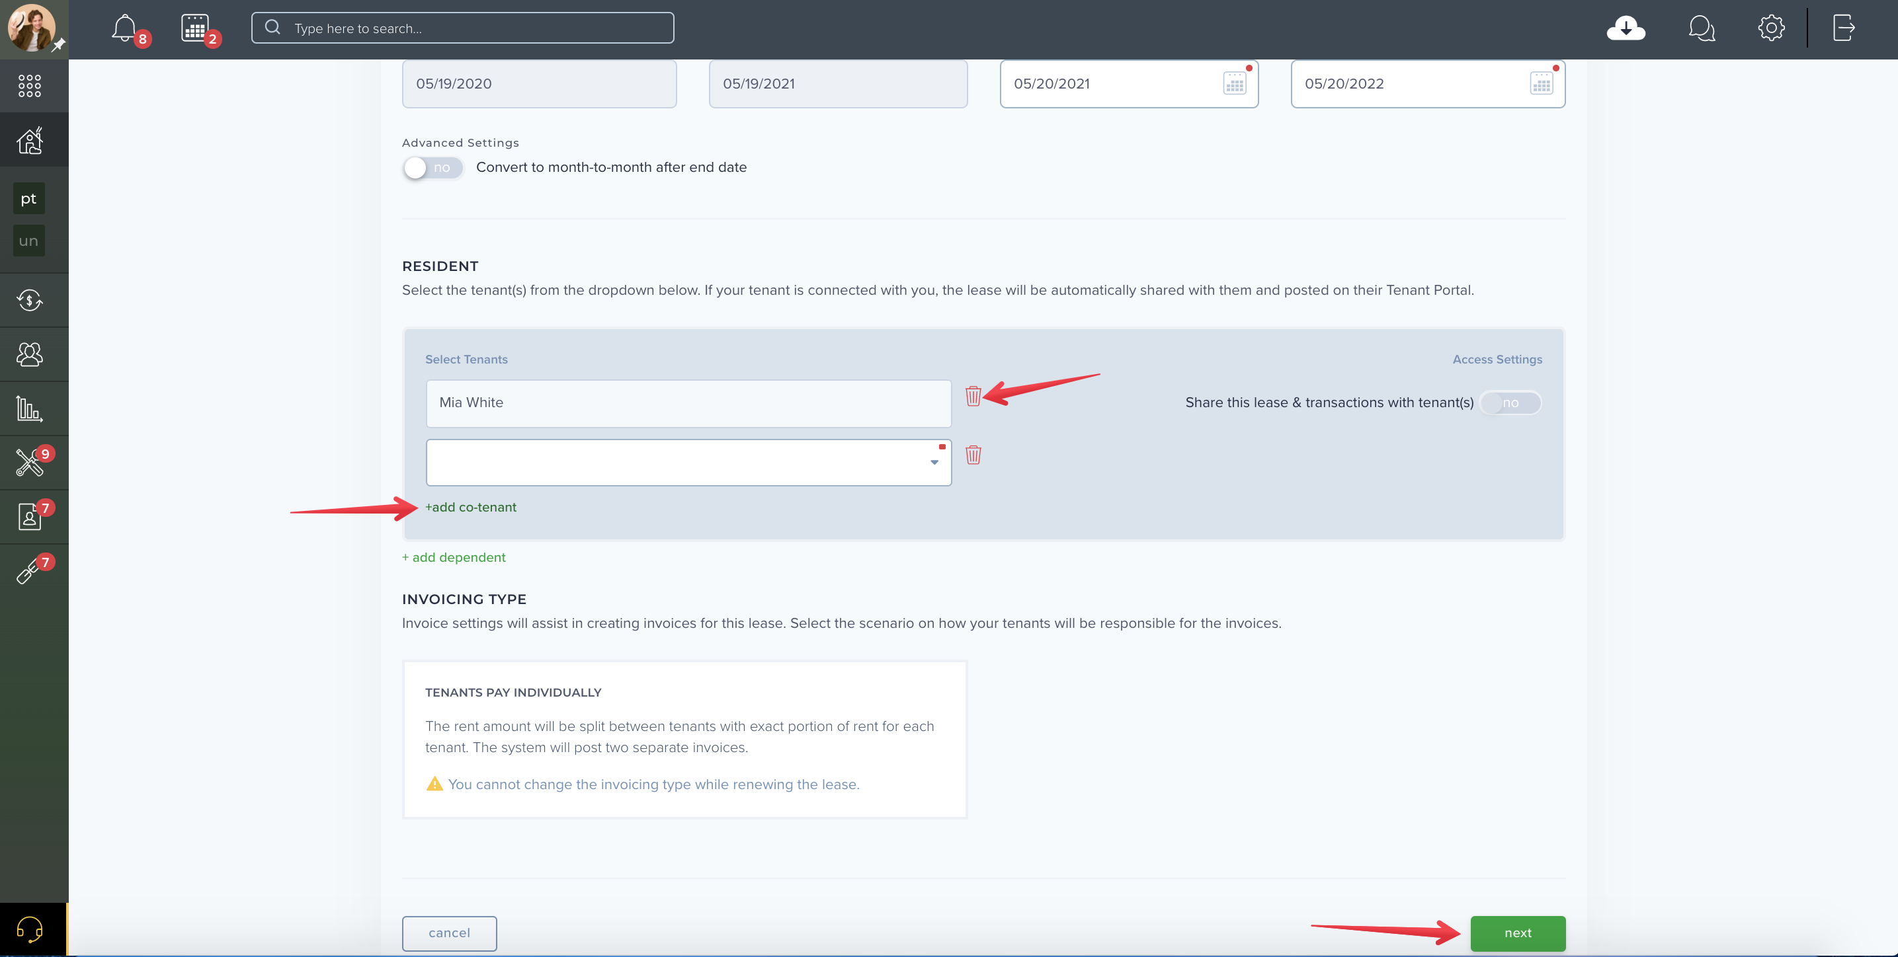Click '+ add dependent' link
This screenshot has height=957, width=1898.
tap(453, 557)
